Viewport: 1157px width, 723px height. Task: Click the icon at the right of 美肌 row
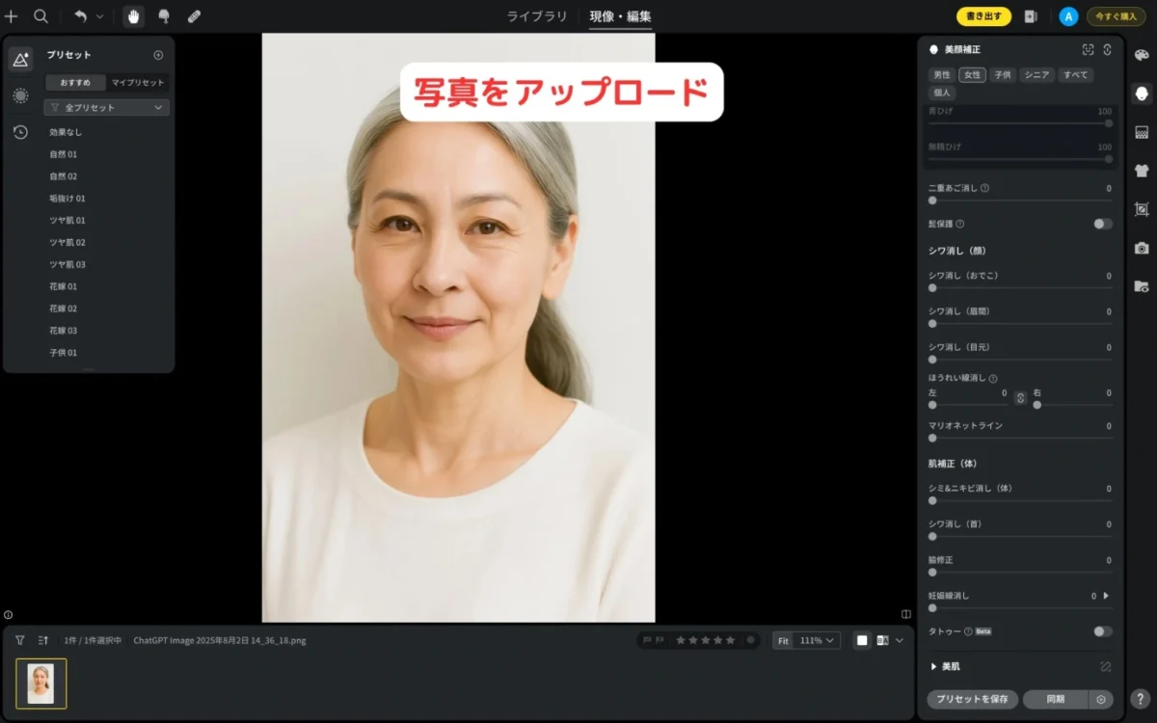[x=1106, y=666]
